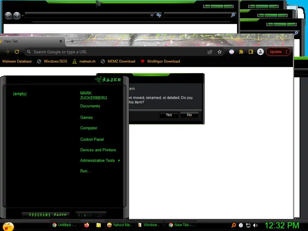Open the yellow folder taskbar icon
This screenshot has width=308, height=231.
[x=99, y=225]
